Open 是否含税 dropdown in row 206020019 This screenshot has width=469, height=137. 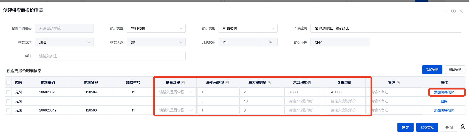tap(176, 110)
